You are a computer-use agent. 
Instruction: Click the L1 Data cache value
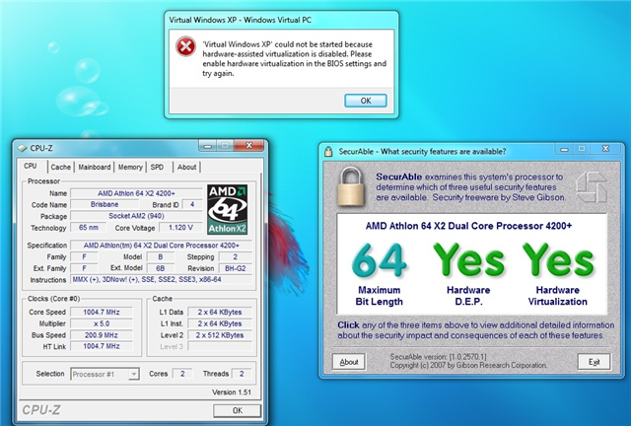point(220,312)
